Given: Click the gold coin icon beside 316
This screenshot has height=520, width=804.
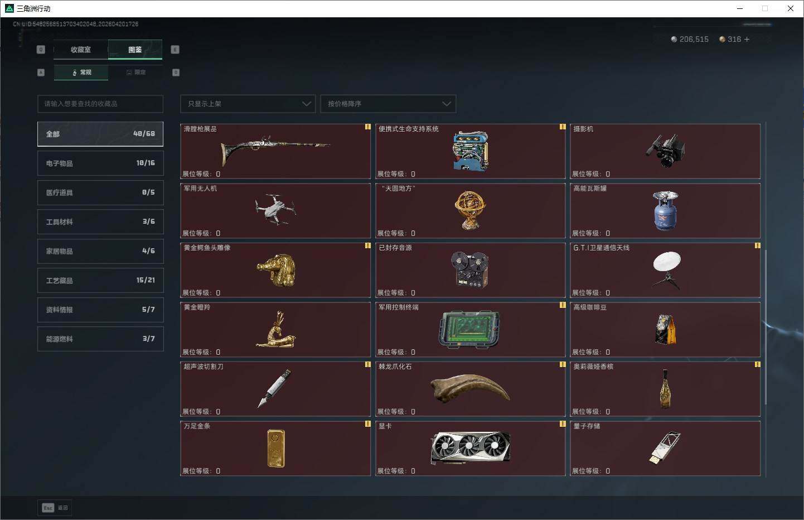Looking at the screenshot, I should 722,40.
